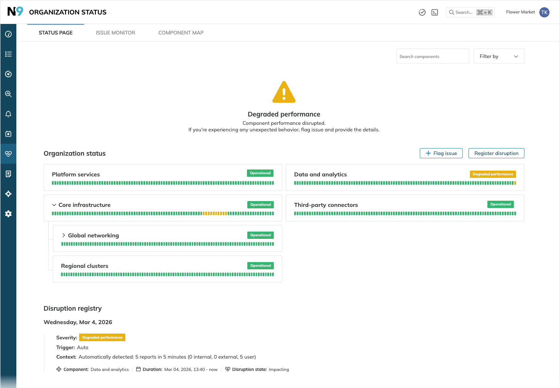Click the heartbeat status sidebar icon
560x388 pixels.
8,154
